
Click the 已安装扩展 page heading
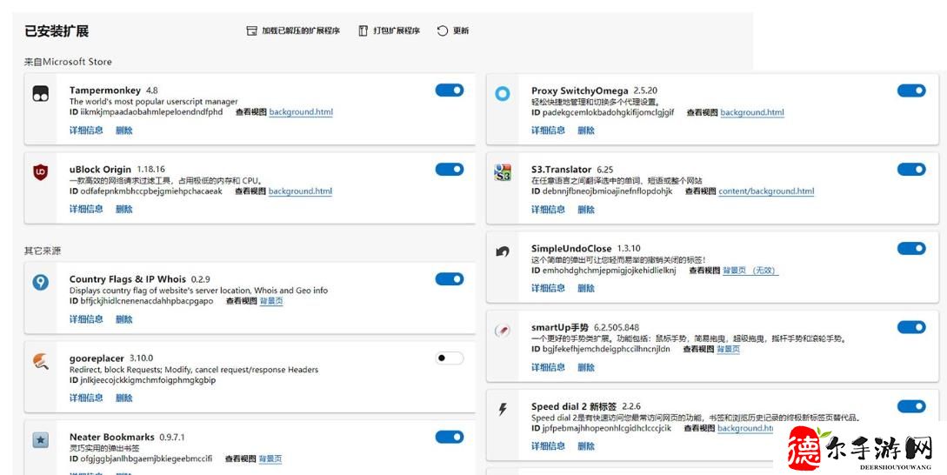click(57, 31)
